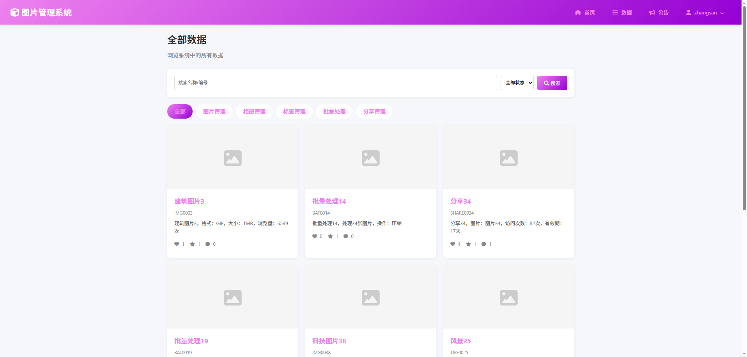Click the heart icon on 建筑图片3 card
Image resolution: width=747 pixels, height=357 pixels.
click(177, 244)
